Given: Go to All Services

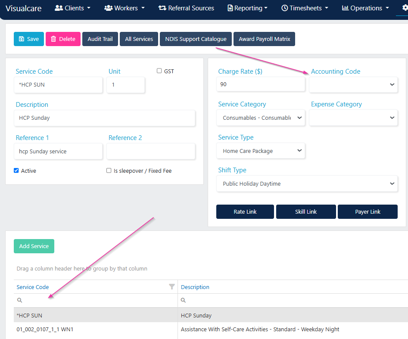Looking at the screenshot, I should coord(139,39).
